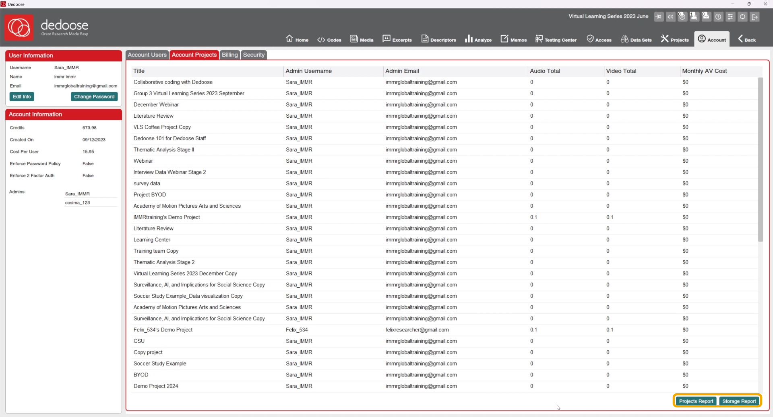
Task: Open the Projects workspace
Action: tap(675, 39)
